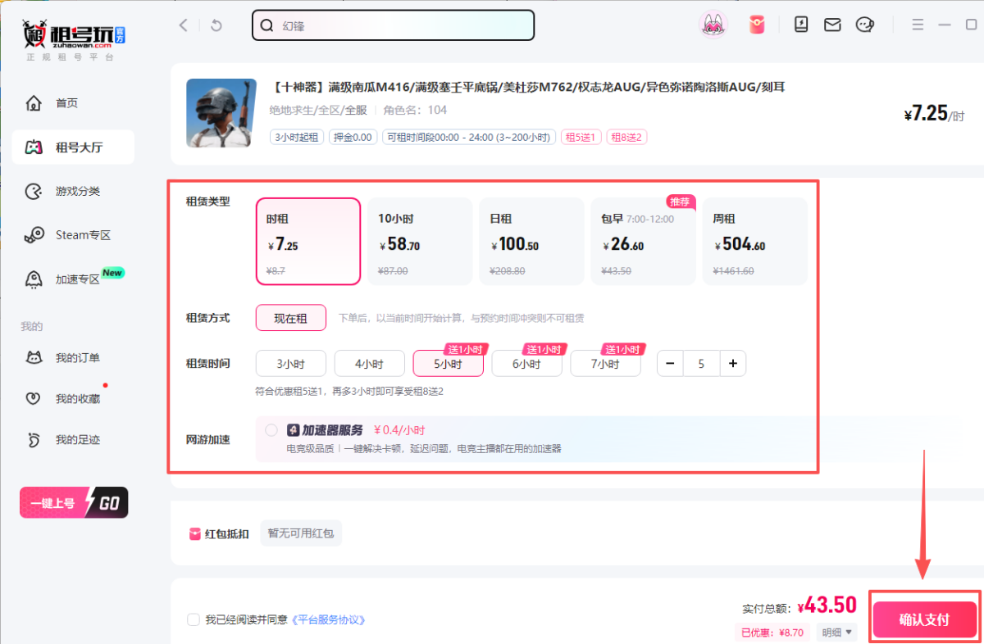Click the 我的足迹 footprints icon

33,439
